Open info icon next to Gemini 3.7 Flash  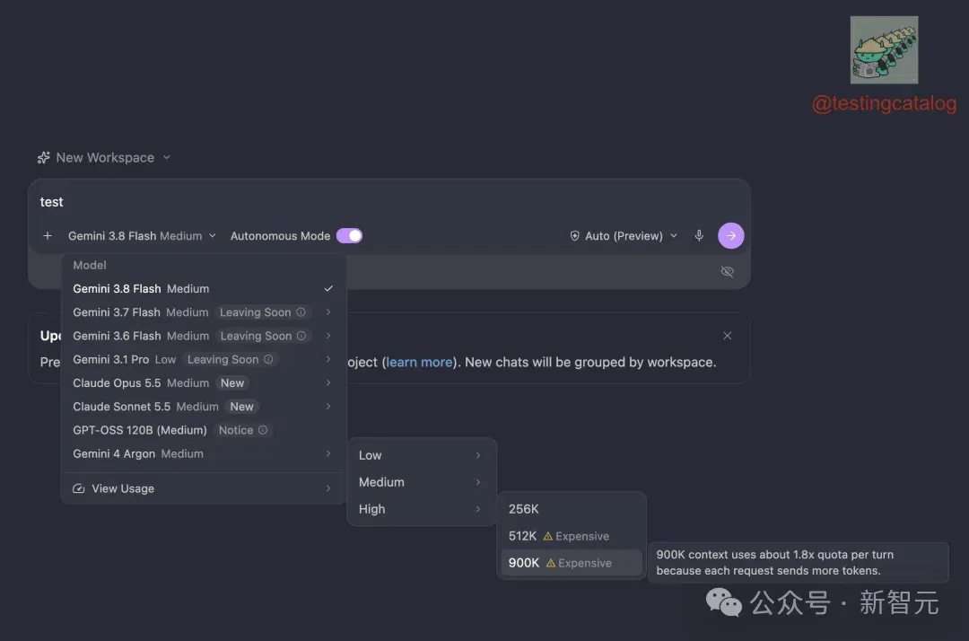coord(301,312)
